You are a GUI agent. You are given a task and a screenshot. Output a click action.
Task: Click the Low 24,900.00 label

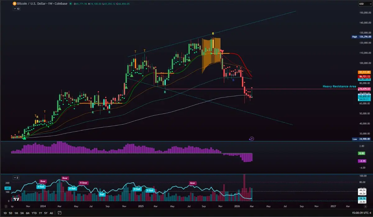362,139
